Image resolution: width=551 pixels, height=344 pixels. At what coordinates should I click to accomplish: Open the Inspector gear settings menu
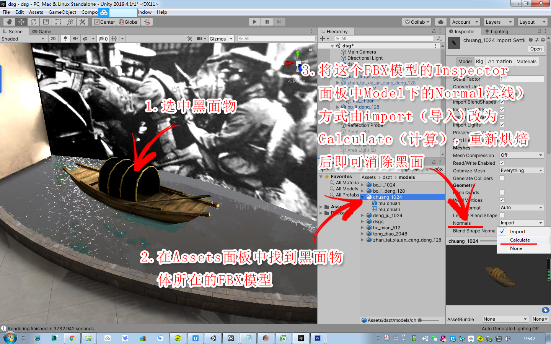pos(543,40)
